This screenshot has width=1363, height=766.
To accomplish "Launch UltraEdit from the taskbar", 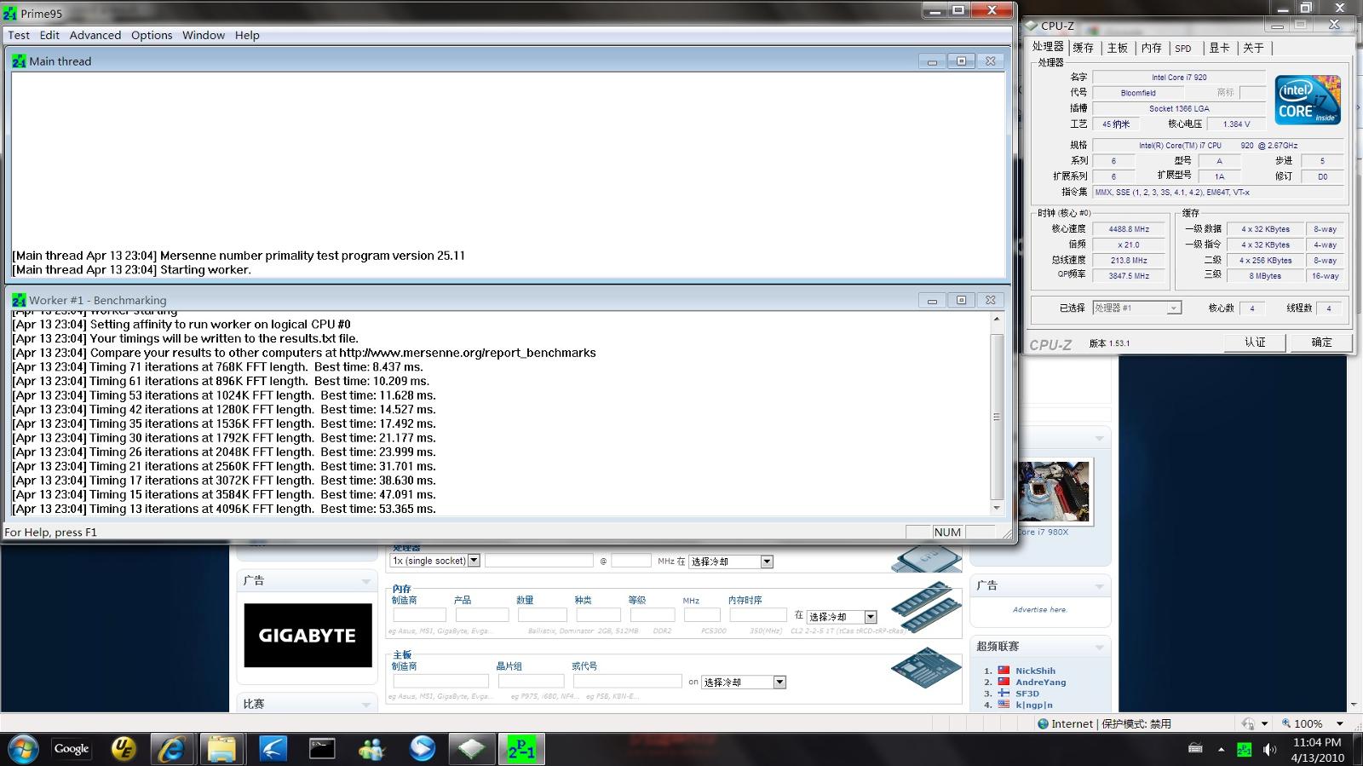I will [124, 749].
